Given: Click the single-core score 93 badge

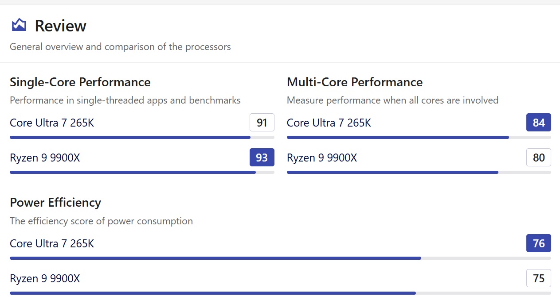Looking at the screenshot, I should (x=262, y=158).
